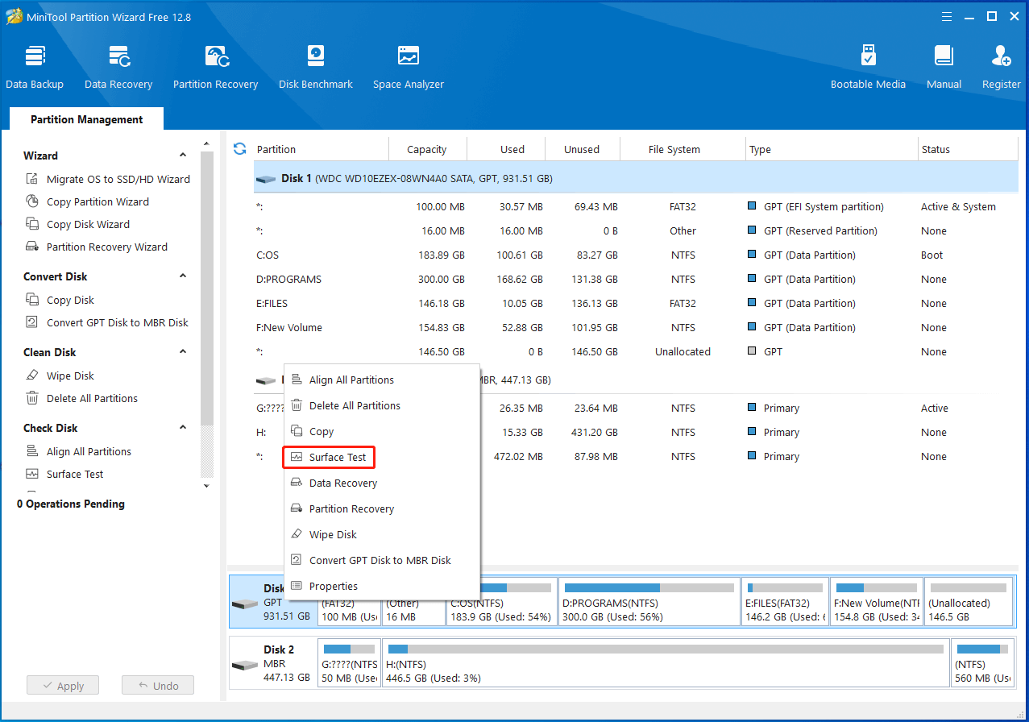
Task: Click the context menu Wipe Disk eraser icon
Action: (x=296, y=534)
